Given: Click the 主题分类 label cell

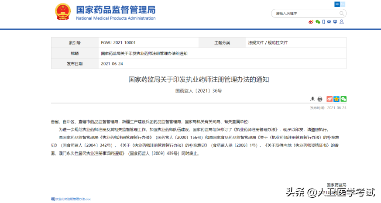Looking at the screenshot, I should [222, 43].
